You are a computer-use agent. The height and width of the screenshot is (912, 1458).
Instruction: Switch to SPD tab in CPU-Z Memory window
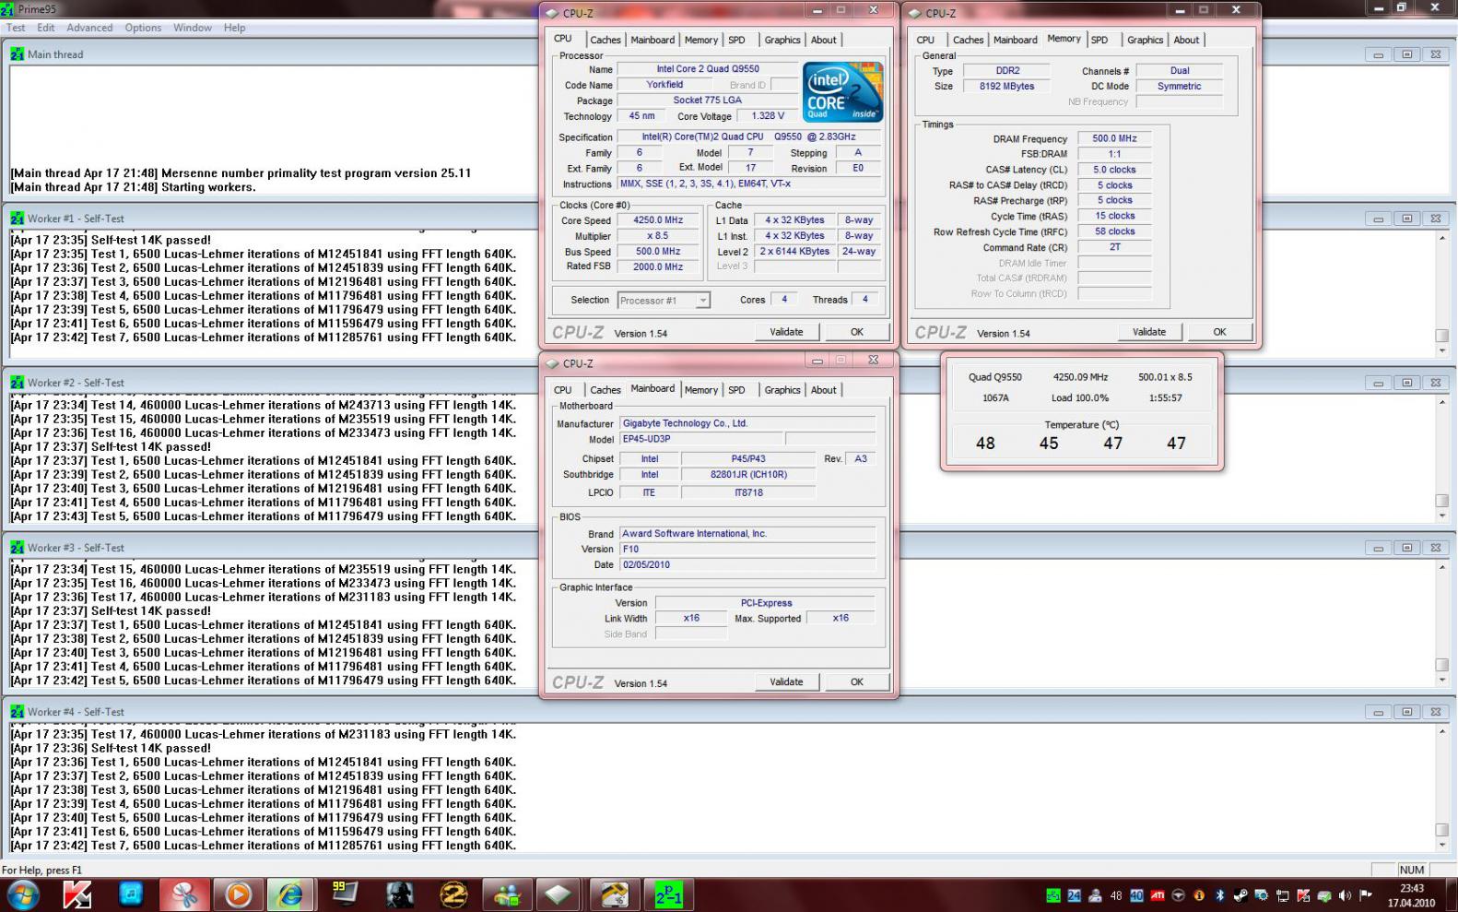(1099, 40)
